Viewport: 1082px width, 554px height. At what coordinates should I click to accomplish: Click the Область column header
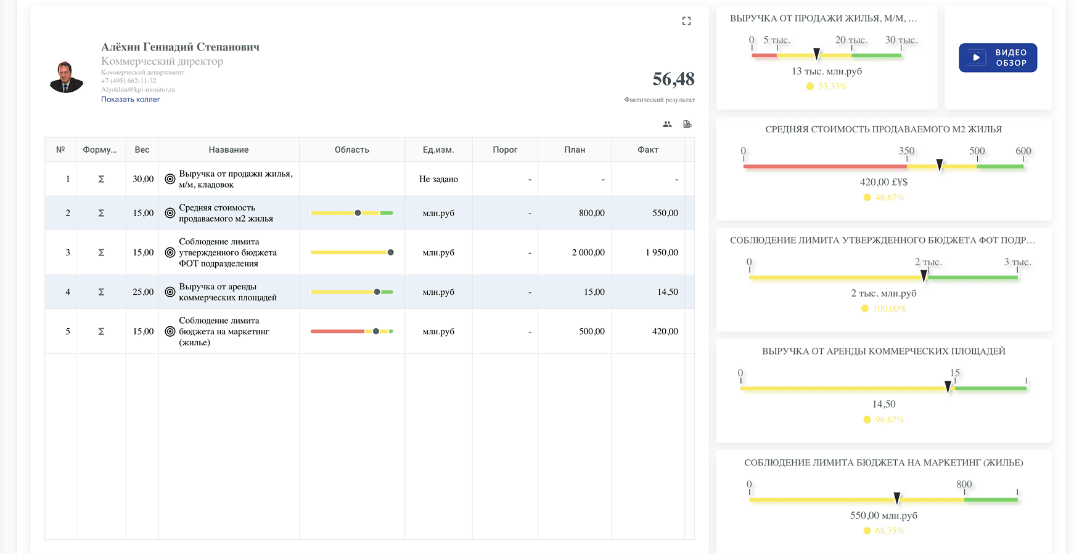point(352,150)
